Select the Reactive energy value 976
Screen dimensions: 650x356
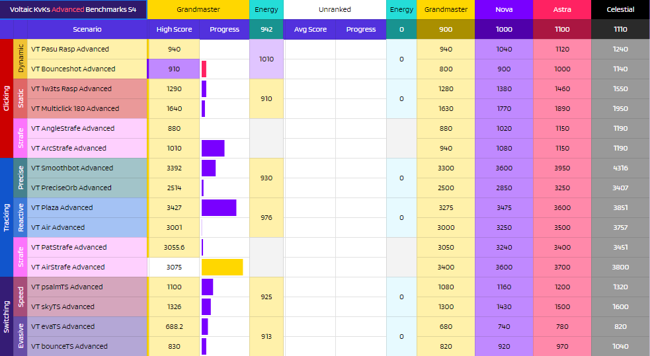click(x=266, y=218)
